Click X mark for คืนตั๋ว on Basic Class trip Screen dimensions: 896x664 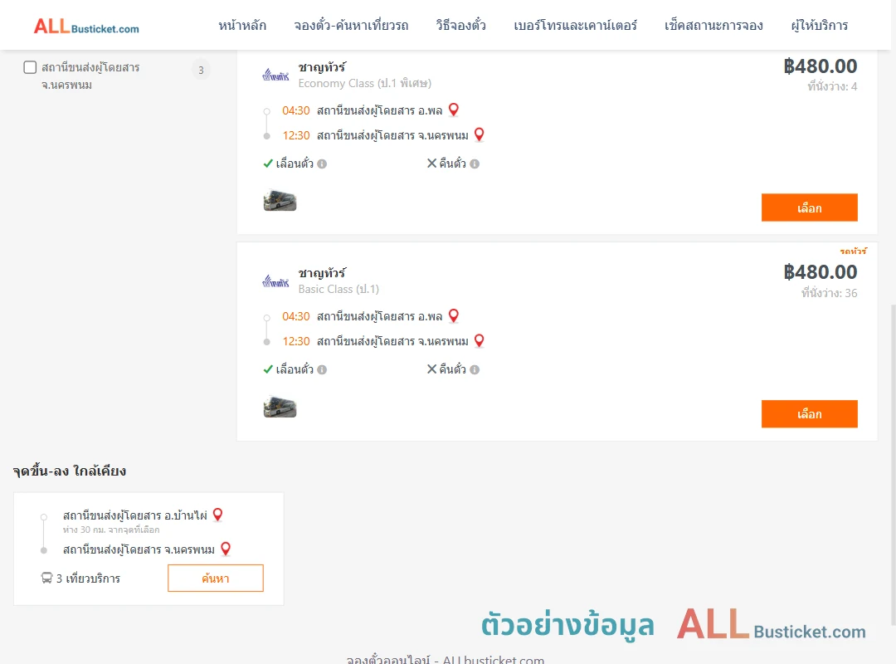[x=432, y=369]
